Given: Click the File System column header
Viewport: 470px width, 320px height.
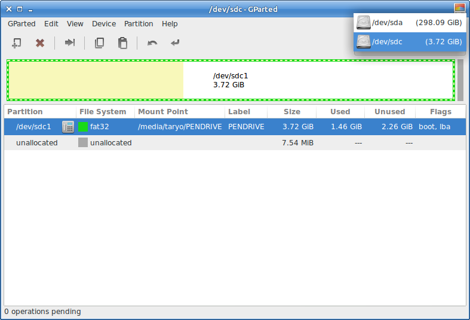Looking at the screenshot, I should [x=105, y=112].
